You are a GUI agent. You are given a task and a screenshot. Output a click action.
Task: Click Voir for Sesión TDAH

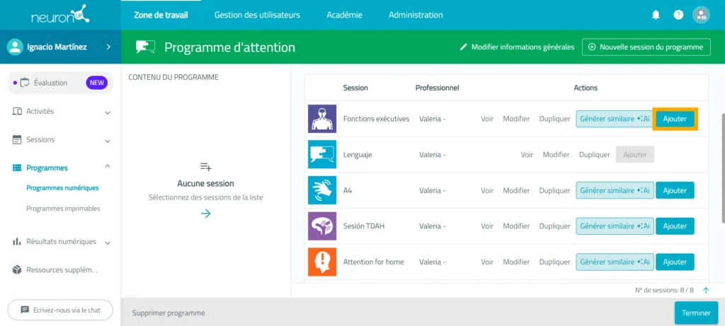(487, 226)
